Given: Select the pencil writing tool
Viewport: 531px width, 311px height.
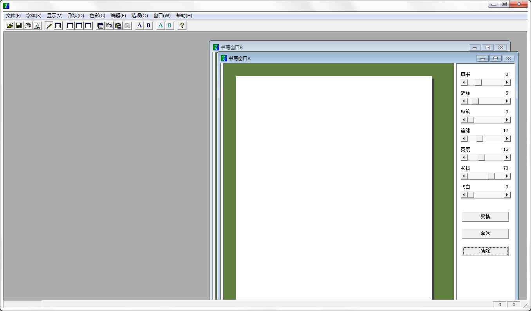Looking at the screenshot, I should click(49, 26).
